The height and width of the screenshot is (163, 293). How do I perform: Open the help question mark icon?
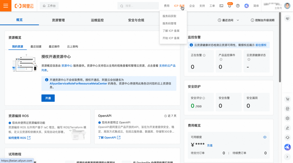tap(238, 6)
